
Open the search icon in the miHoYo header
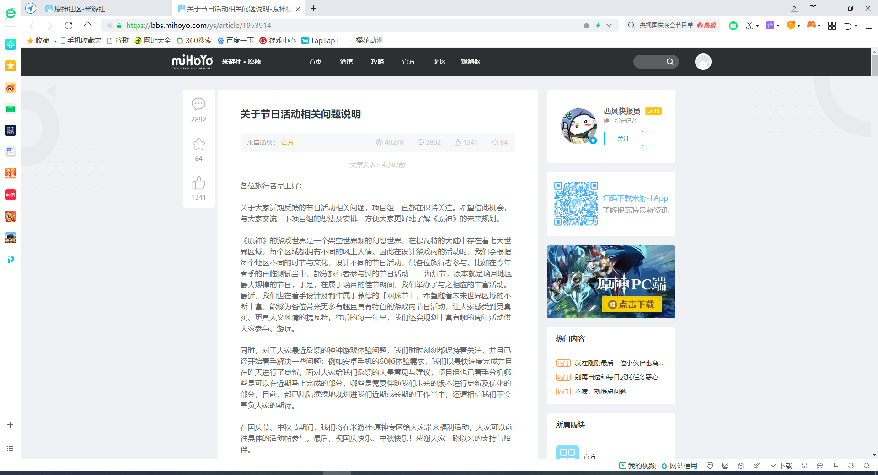point(670,62)
